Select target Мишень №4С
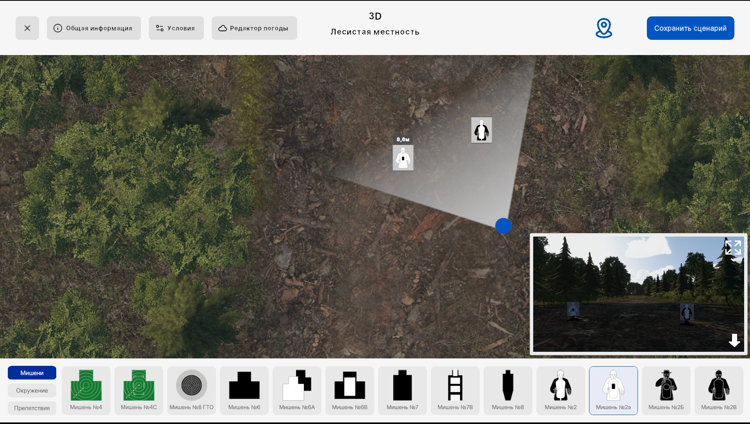The height and width of the screenshot is (424, 750). [x=139, y=390]
